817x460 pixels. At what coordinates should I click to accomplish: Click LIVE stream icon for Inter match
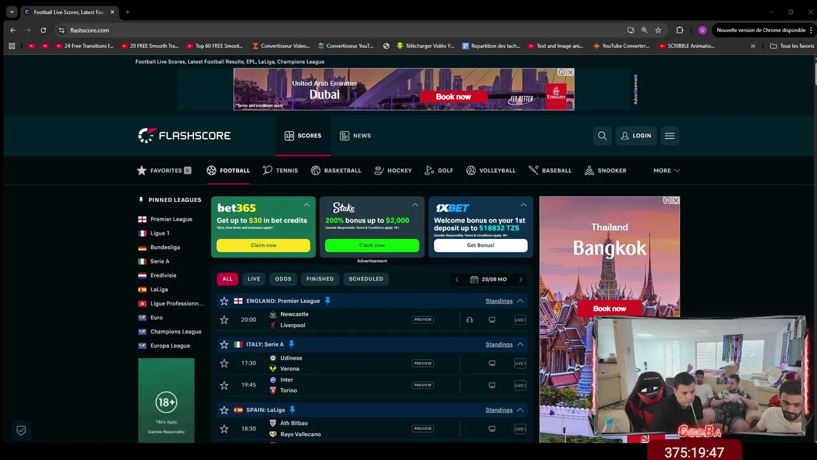click(x=520, y=385)
